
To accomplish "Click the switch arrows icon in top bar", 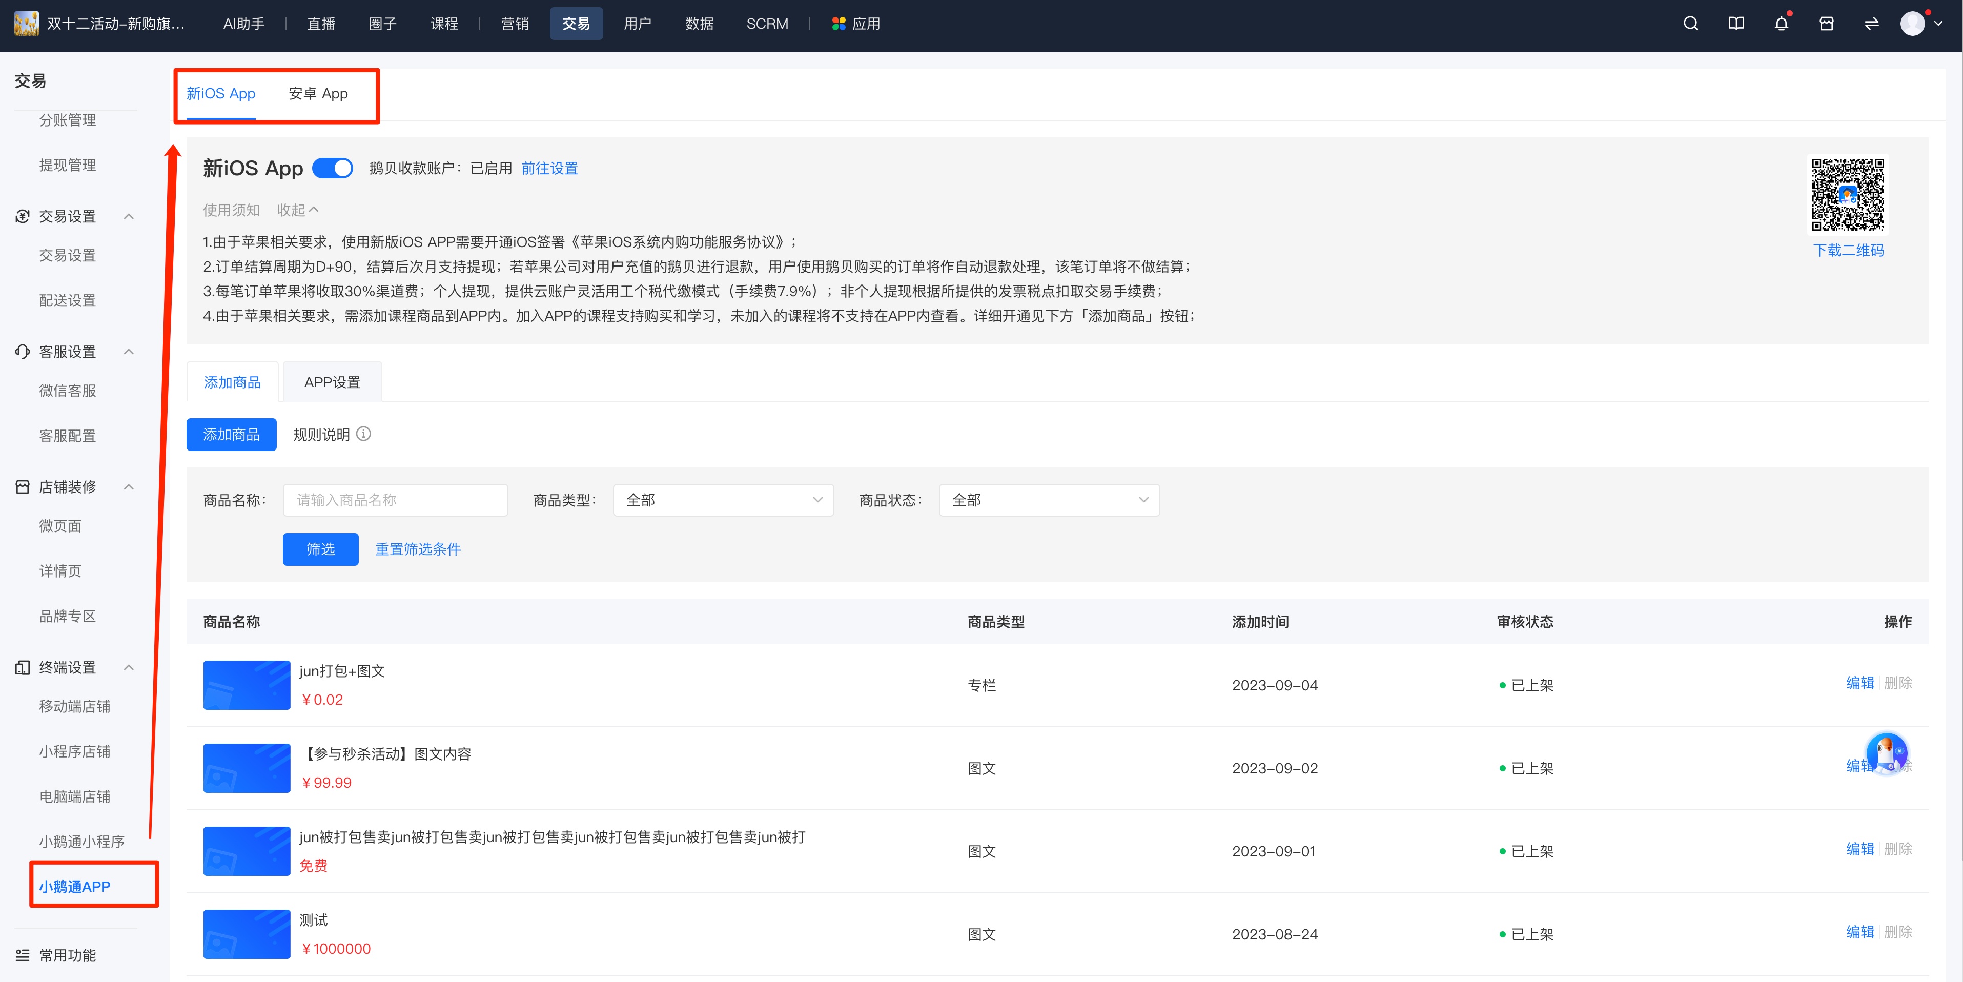I will coord(1872,24).
